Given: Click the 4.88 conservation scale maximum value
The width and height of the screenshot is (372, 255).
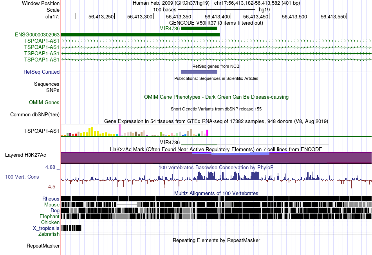Looking at the screenshot, I should [50, 167].
